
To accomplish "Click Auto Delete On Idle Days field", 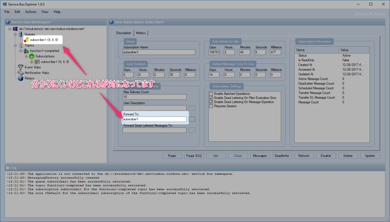I will [214, 52].
